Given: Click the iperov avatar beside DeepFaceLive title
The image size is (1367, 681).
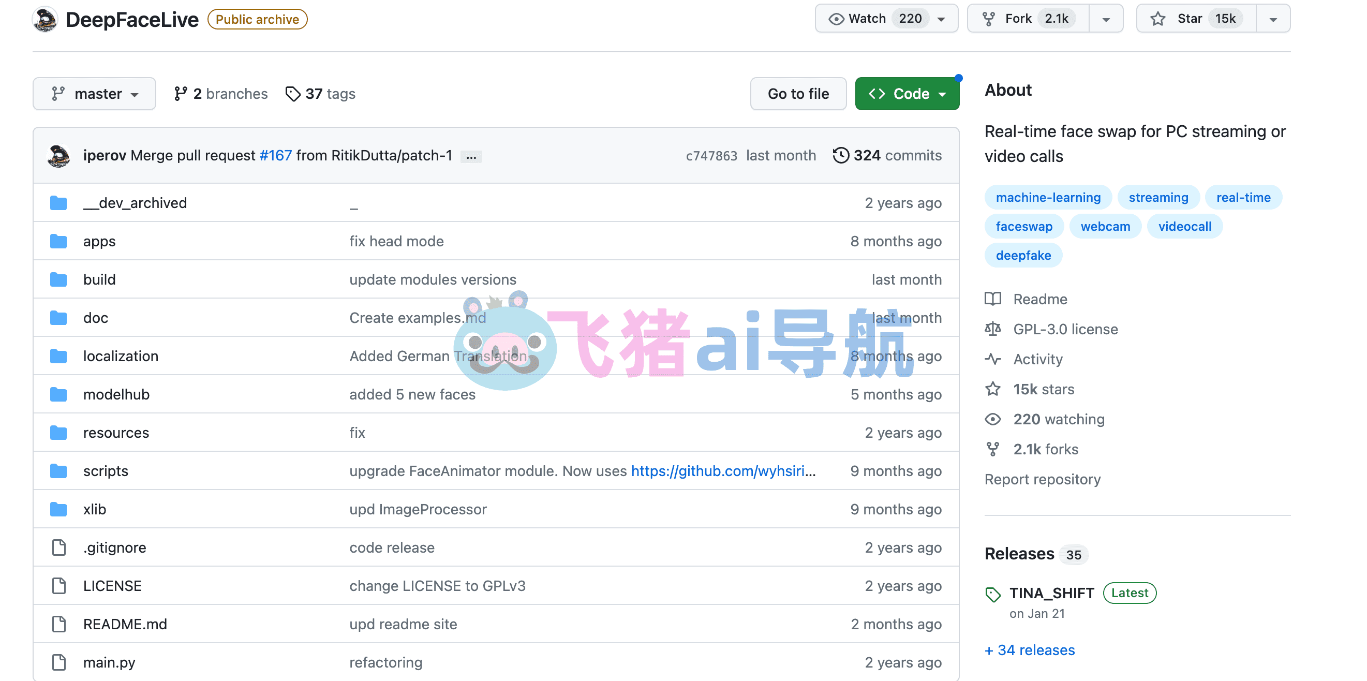Looking at the screenshot, I should tap(45, 19).
